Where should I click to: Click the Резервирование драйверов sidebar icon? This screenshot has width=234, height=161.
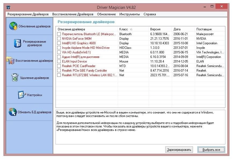17,43
